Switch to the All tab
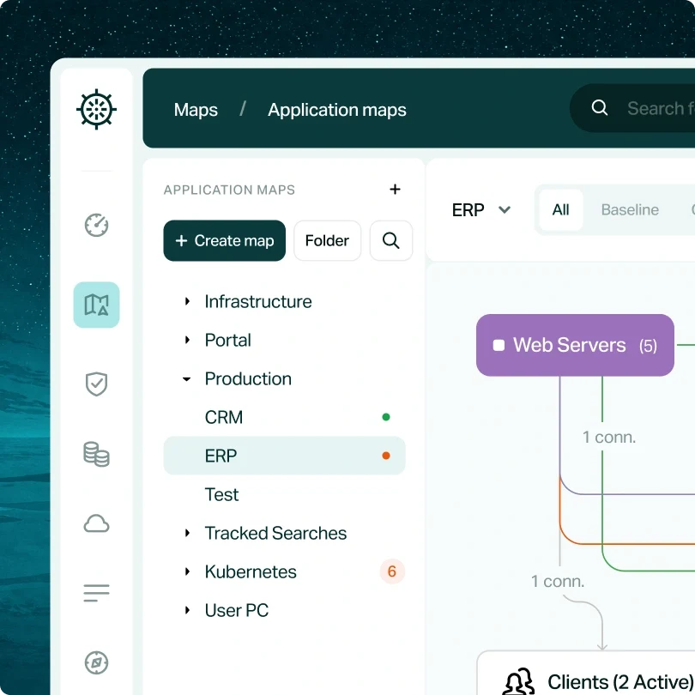Screen dimensions: 695x695 coord(560,209)
